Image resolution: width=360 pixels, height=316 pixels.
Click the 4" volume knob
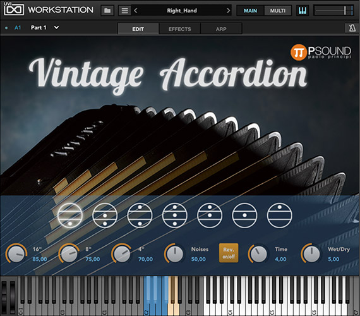click(x=122, y=253)
